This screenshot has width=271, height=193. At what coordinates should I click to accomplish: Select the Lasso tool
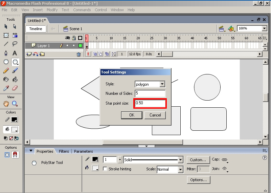tap(15, 44)
